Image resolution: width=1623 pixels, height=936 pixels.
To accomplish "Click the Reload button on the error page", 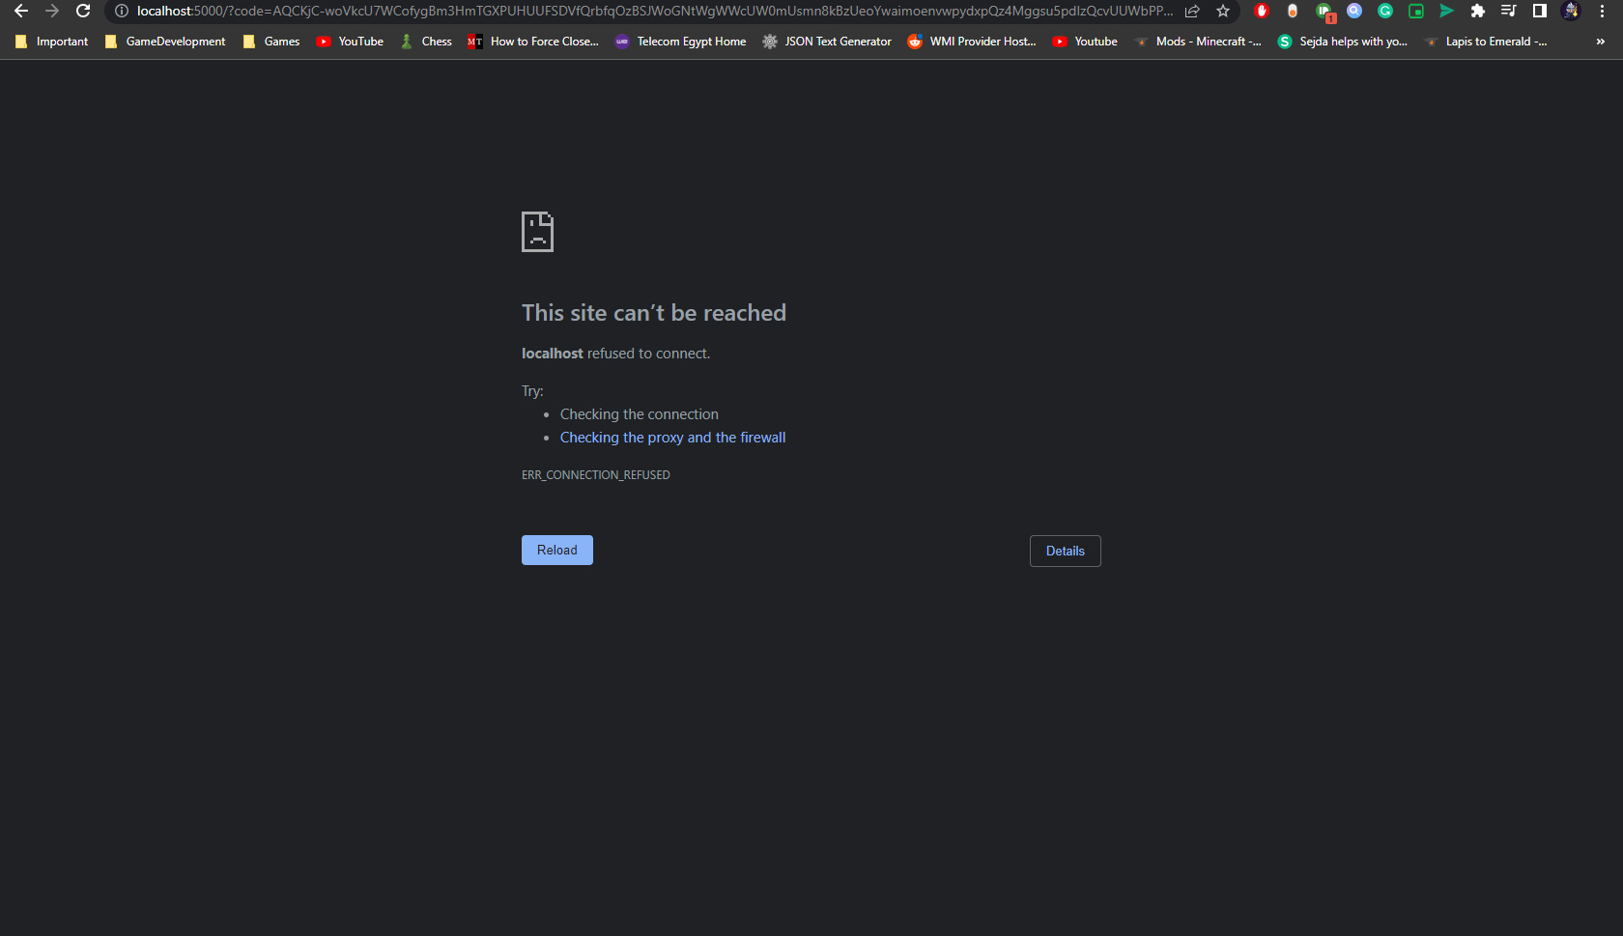I will 556,550.
